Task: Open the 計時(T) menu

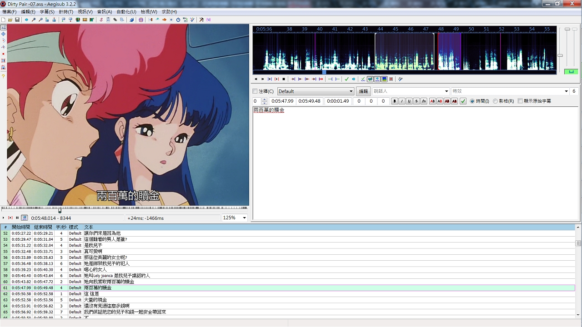Action: pos(66,12)
